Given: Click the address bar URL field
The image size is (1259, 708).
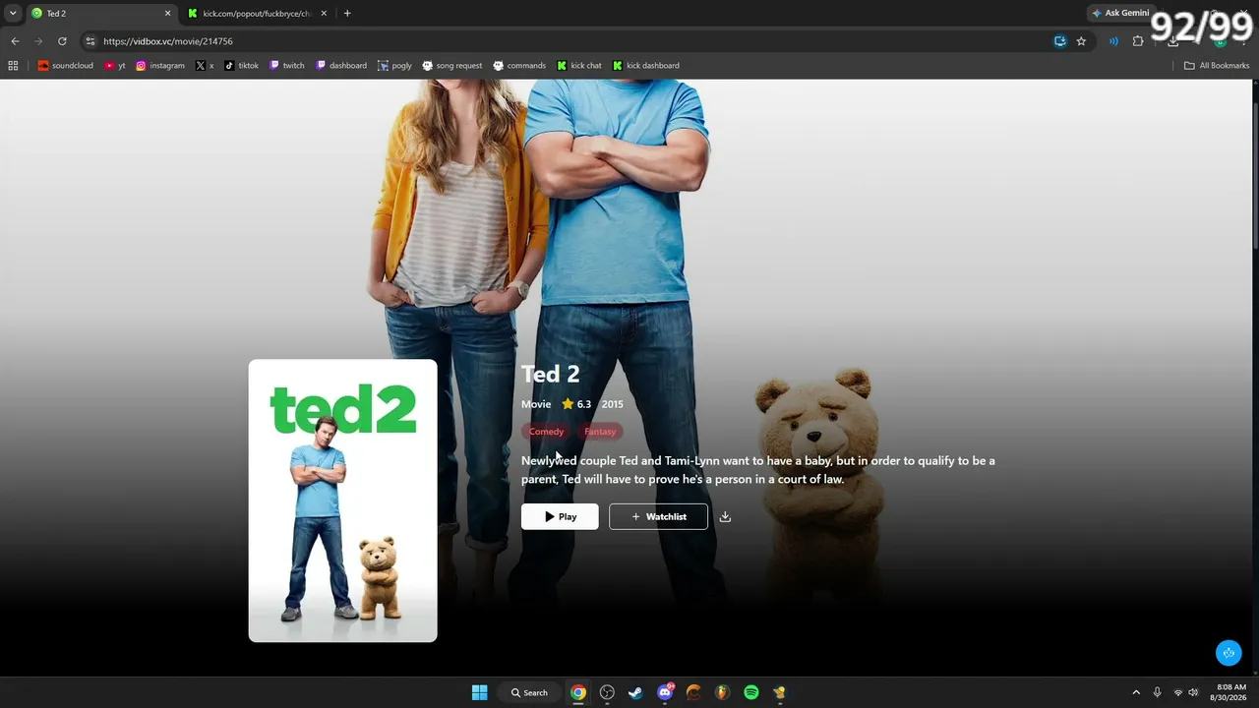Looking at the screenshot, I should click(x=570, y=41).
